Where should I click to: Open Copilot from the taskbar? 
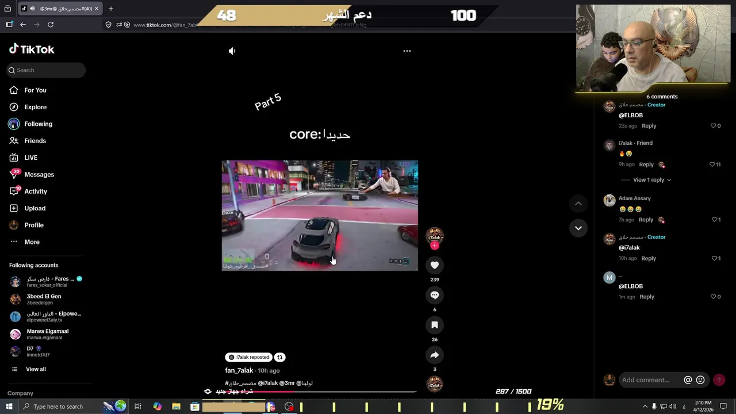pos(157,407)
